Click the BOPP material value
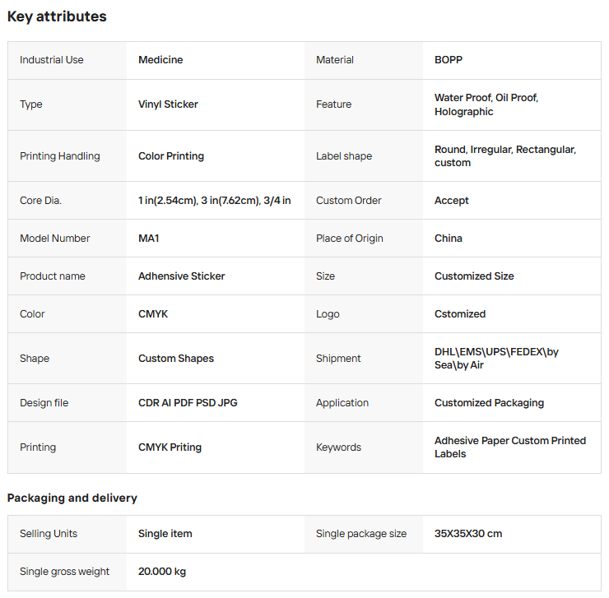Viewport: 609px width, 598px height. 449,60
